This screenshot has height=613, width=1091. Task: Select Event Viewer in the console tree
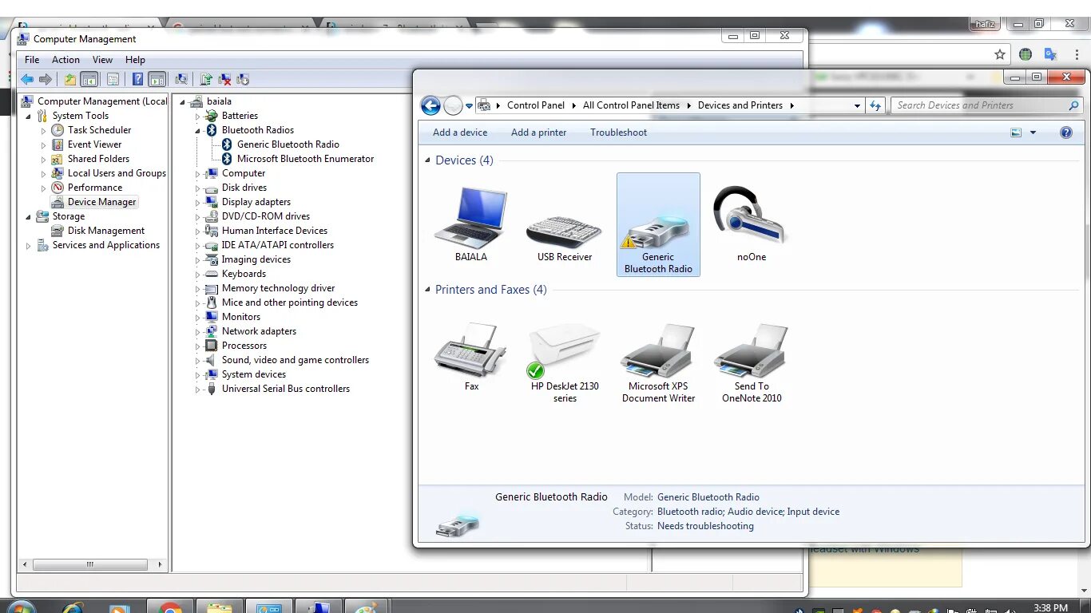point(94,144)
